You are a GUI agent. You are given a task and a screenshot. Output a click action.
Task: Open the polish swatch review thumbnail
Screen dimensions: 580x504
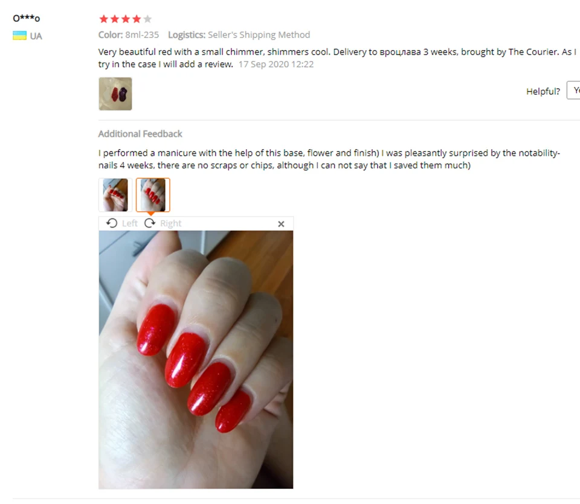(x=115, y=94)
